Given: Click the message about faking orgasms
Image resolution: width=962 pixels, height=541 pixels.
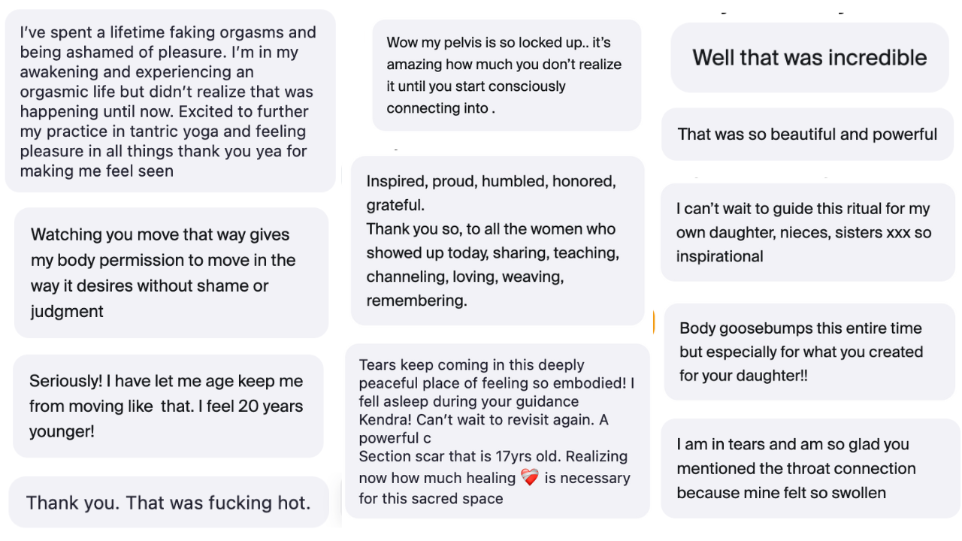Looking at the screenshot, I should coord(170,101).
